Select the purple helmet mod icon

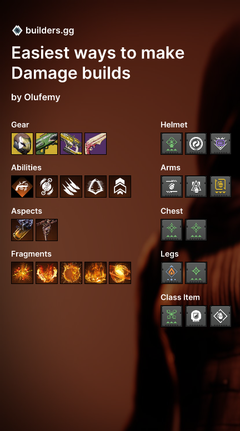(x=220, y=144)
